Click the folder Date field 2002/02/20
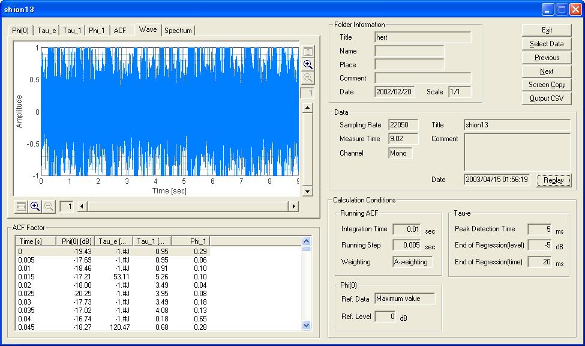 tap(394, 92)
